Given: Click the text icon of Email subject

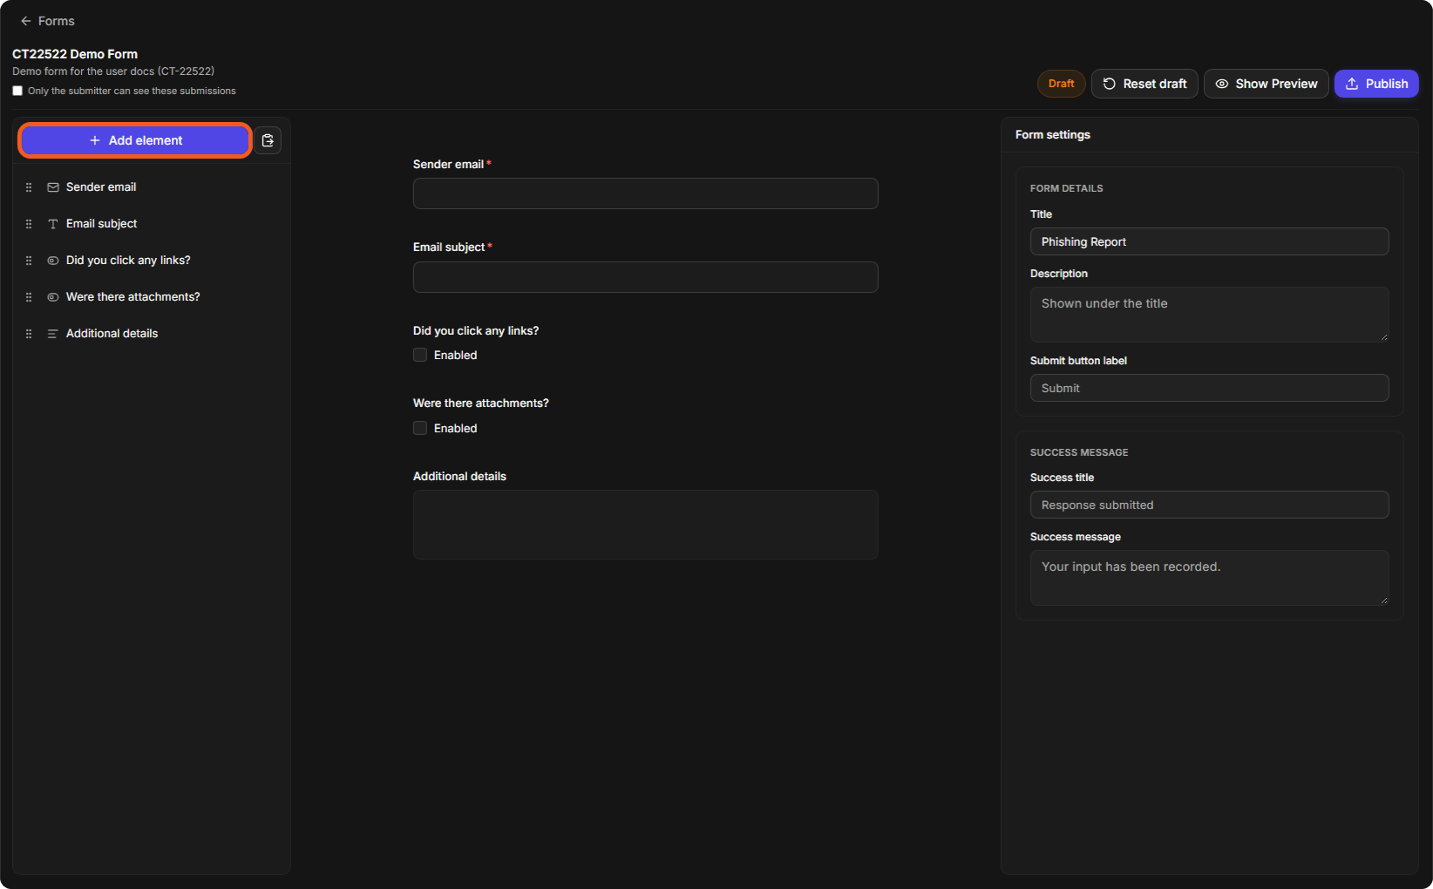Looking at the screenshot, I should [53, 224].
